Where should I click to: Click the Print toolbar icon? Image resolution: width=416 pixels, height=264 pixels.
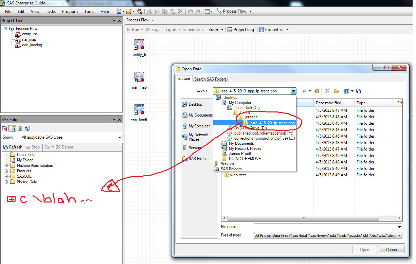[149, 11]
